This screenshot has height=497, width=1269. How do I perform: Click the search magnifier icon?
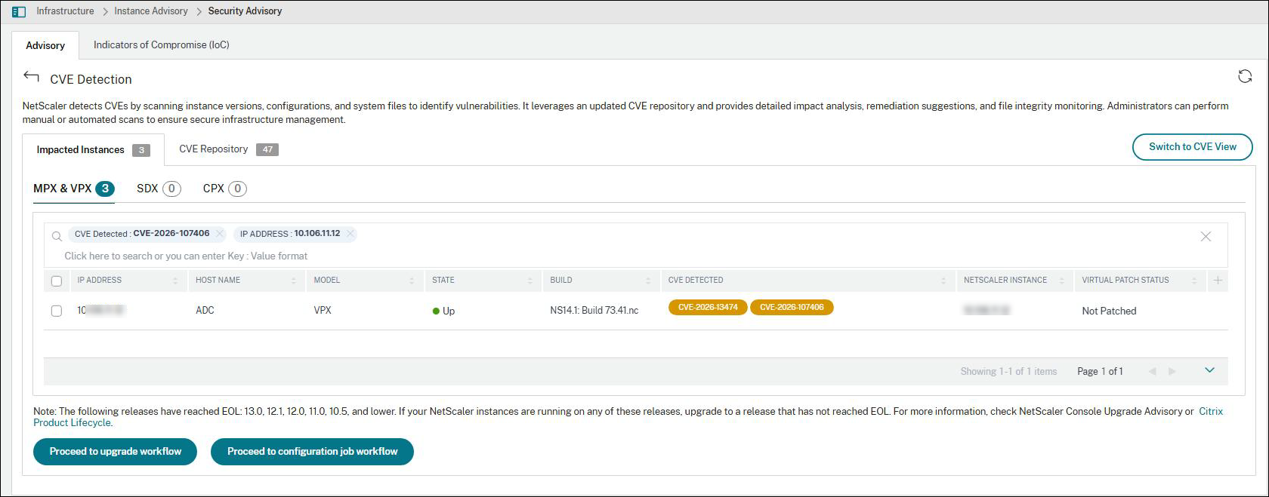57,237
